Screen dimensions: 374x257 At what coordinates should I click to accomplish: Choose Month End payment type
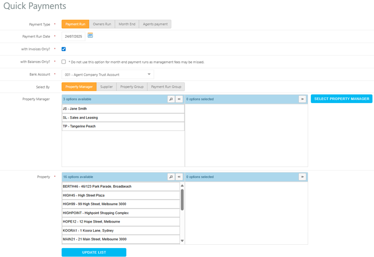127,24
